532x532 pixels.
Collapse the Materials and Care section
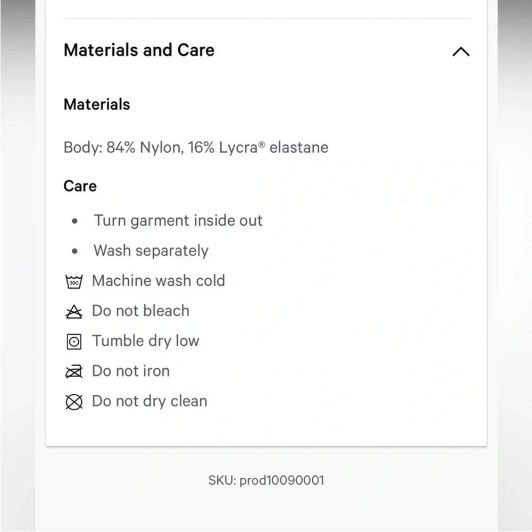pos(461,52)
